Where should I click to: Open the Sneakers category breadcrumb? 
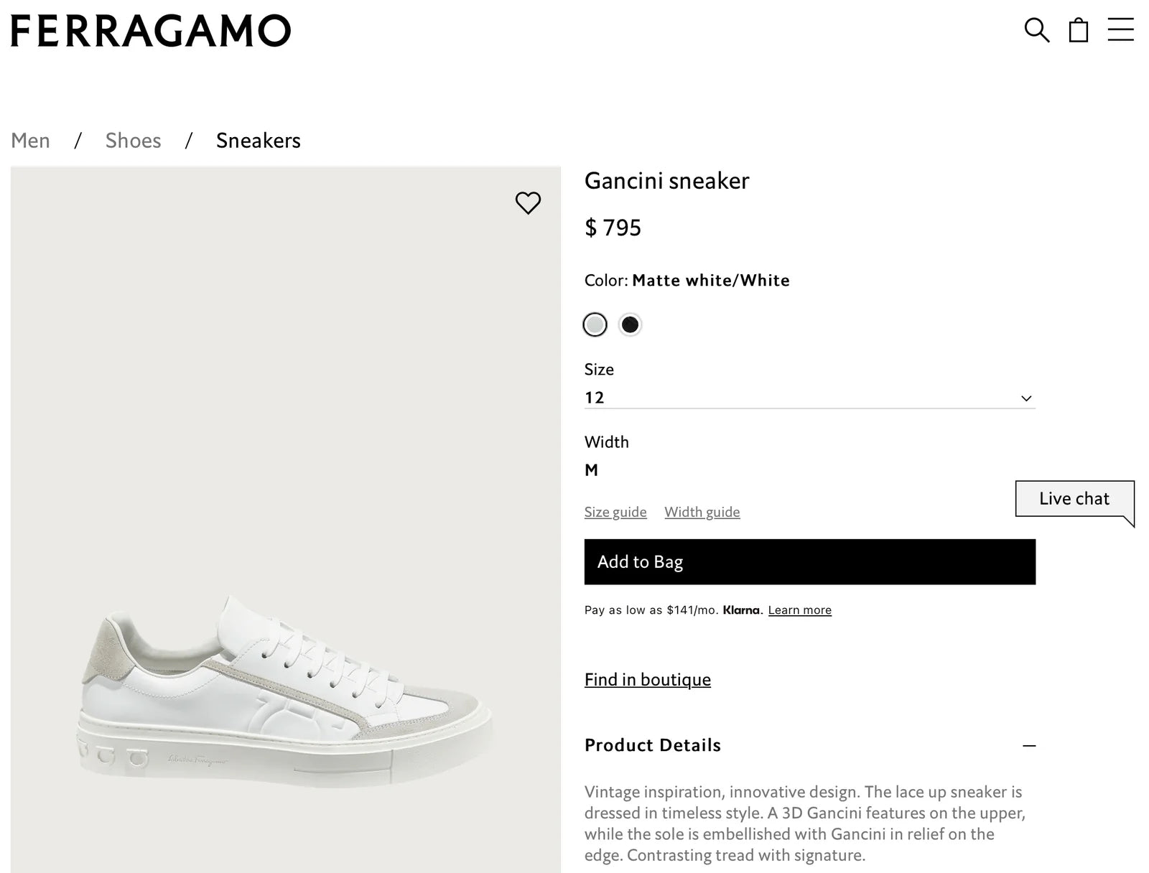[x=258, y=140]
